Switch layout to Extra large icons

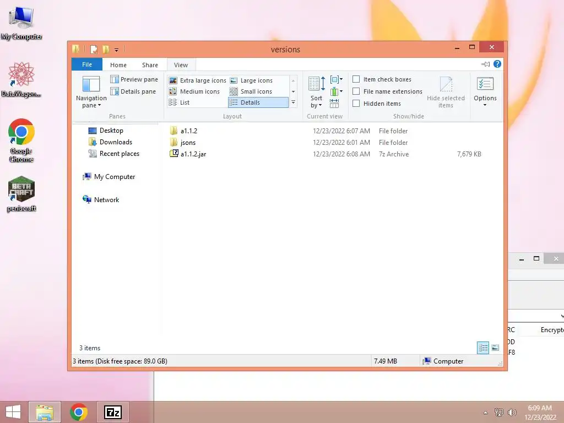point(198,80)
